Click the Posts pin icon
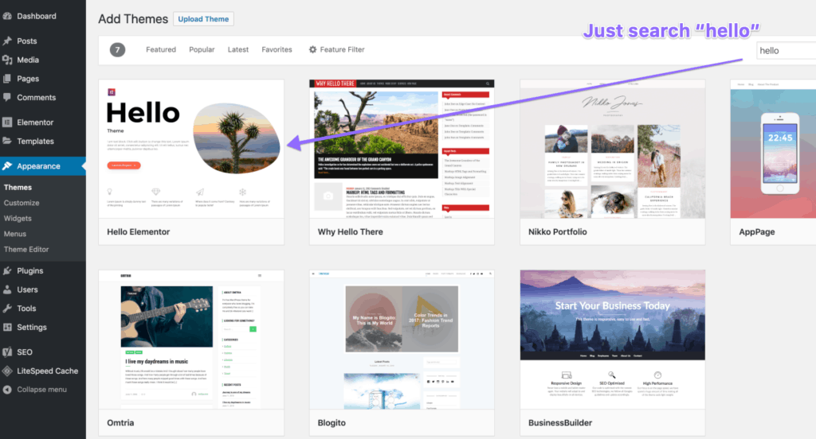Image resolution: width=816 pixels, height=439 pixels. pyautogui.click(x=7, y=41)
